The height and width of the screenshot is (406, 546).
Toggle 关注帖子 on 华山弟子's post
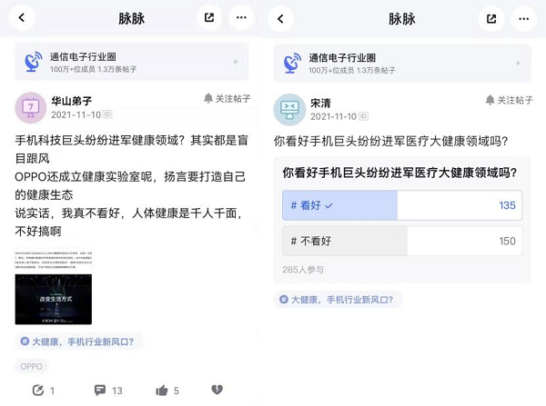click(227, 98)
